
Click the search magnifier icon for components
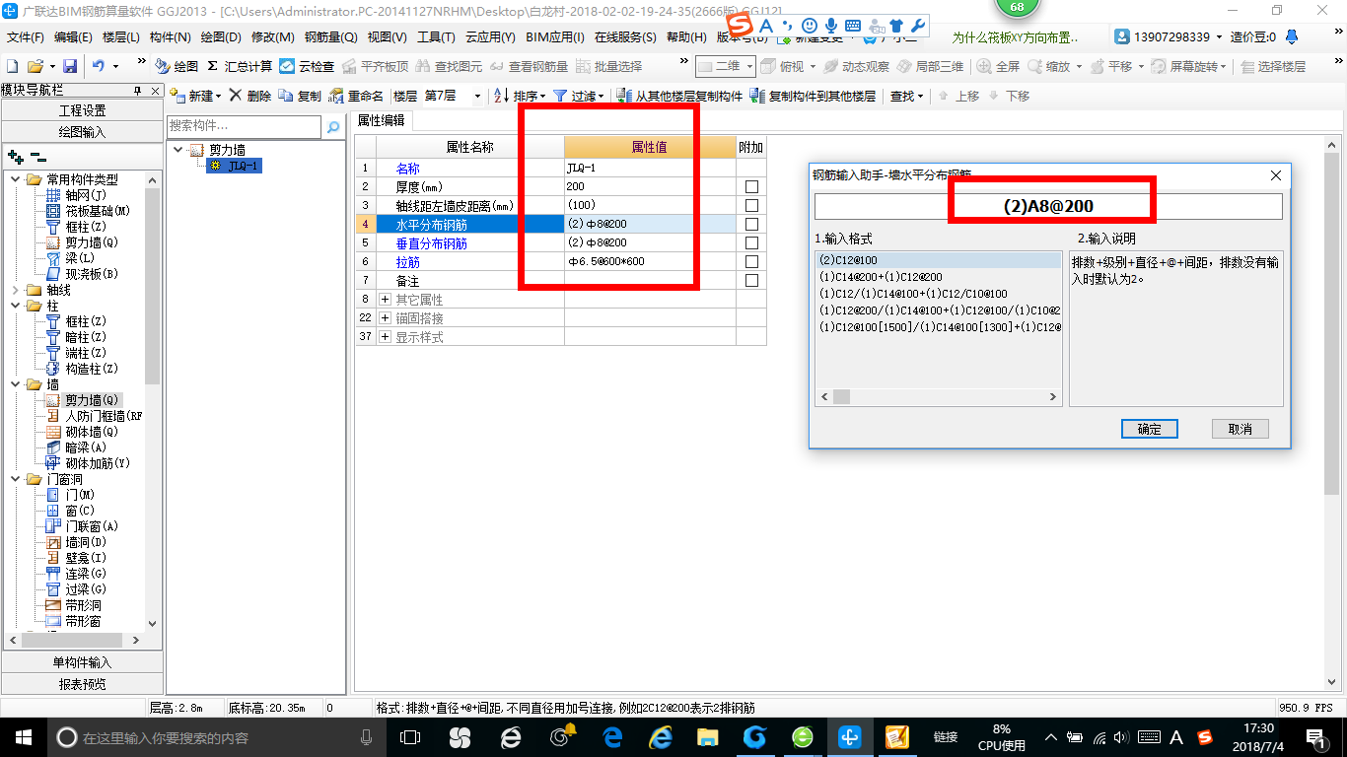point(333,126)
